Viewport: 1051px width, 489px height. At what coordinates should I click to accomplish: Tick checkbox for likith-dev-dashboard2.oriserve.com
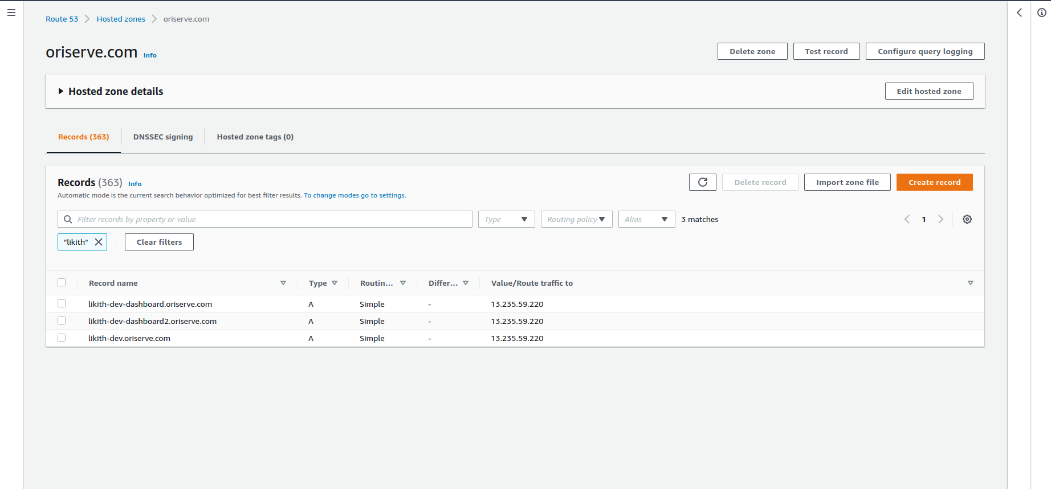pyautogui.click(x=62, y=321)
